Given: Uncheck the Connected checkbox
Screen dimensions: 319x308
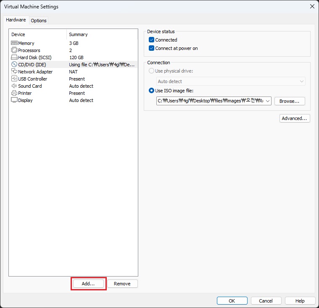Looking at the screenshot, I should 151,39.
